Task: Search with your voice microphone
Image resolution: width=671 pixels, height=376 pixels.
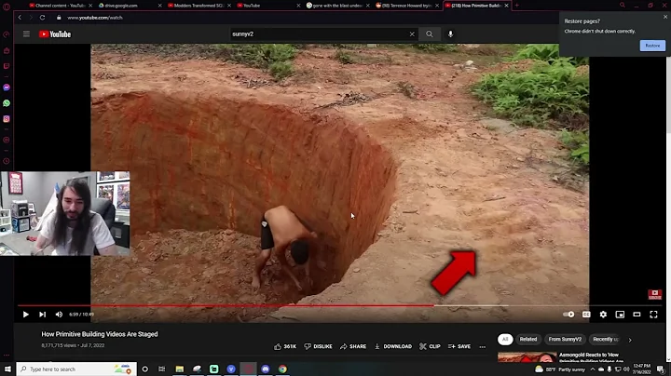Action: (x=451, y=34)
